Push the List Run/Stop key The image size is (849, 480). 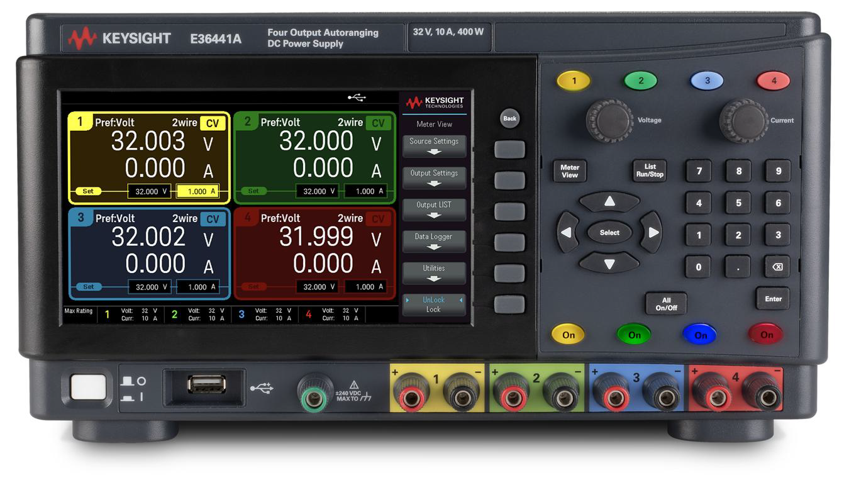[650, 170]
